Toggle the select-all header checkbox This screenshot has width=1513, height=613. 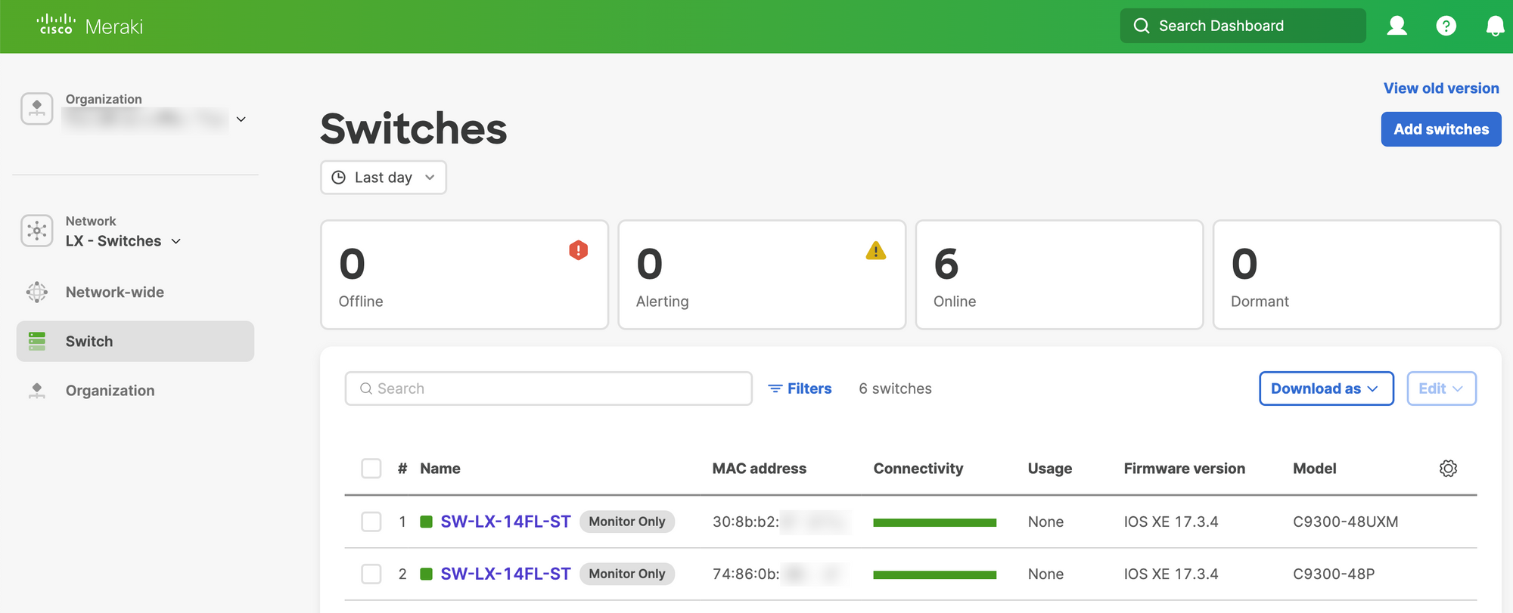point(371,469)
